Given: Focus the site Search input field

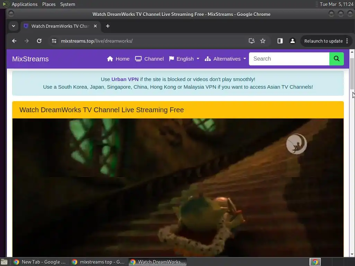Looking at the screenshot, I should [x=289, y=59].
